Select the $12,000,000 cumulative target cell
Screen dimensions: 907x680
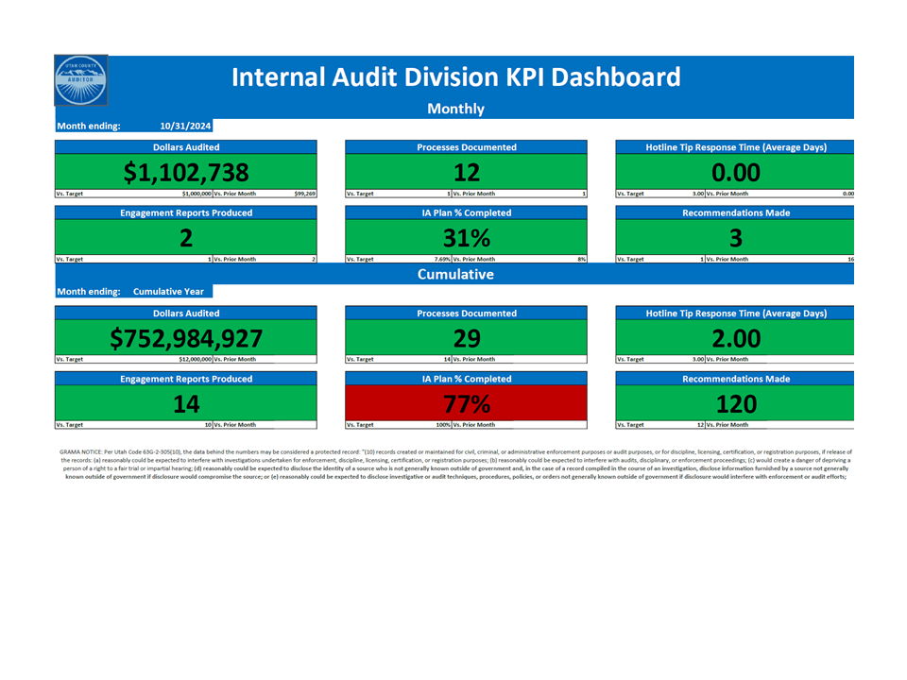[195, 359]
